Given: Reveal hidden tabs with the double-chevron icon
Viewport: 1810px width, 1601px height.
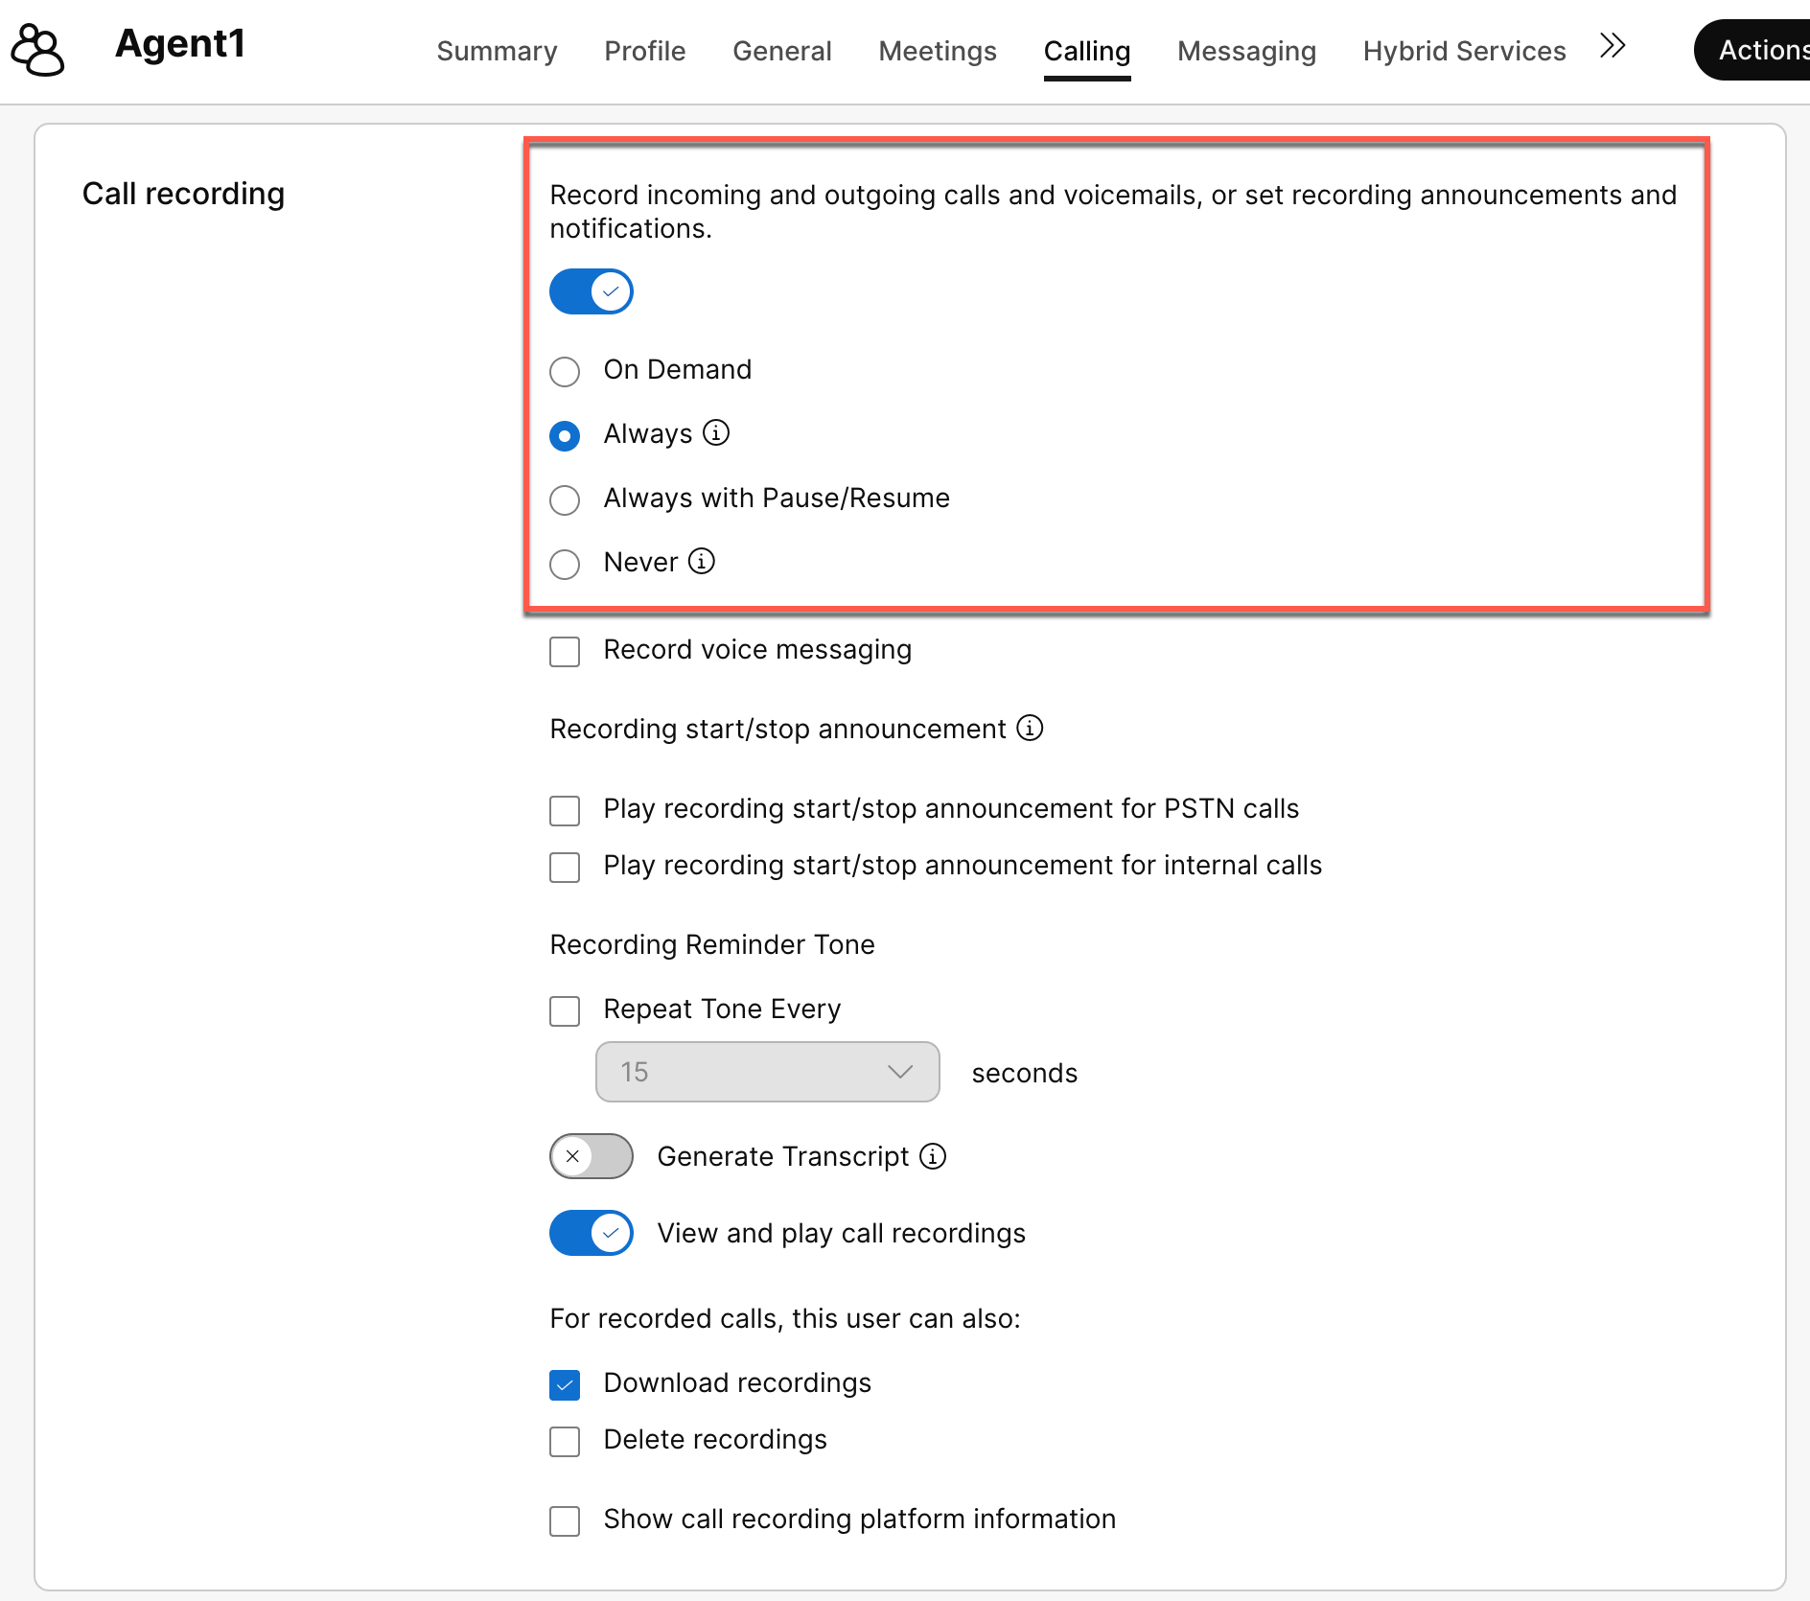Looking at the screenshot, I should coord(1613,45).
